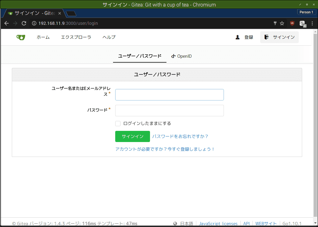This screenshot has width=318, height=227.
Task: Click the パスワードをお忘れですか？ link
Action: coord(181,136)
